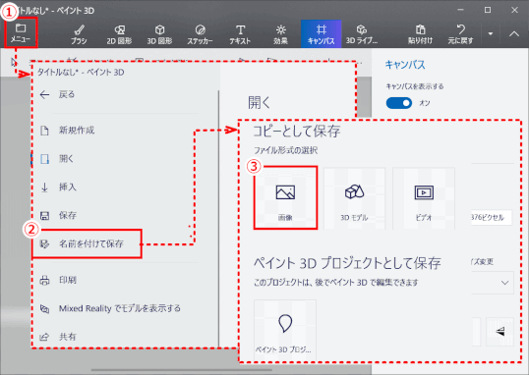Select the 画像 file format tile

pos(285,197)
